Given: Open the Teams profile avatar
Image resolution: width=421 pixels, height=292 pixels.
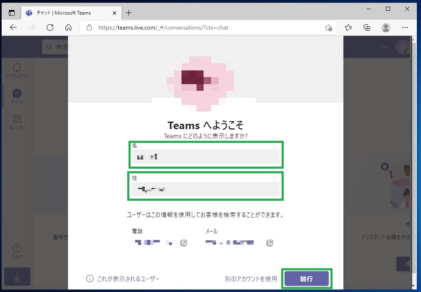Looking at the screenshot, I should tap(403, 47).
